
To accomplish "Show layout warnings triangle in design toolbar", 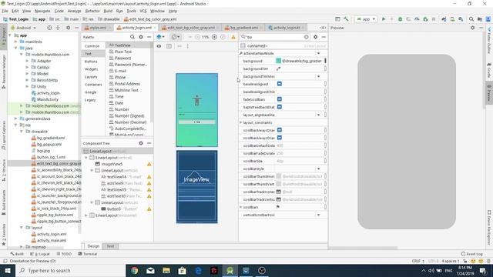I will pos(233,37).
